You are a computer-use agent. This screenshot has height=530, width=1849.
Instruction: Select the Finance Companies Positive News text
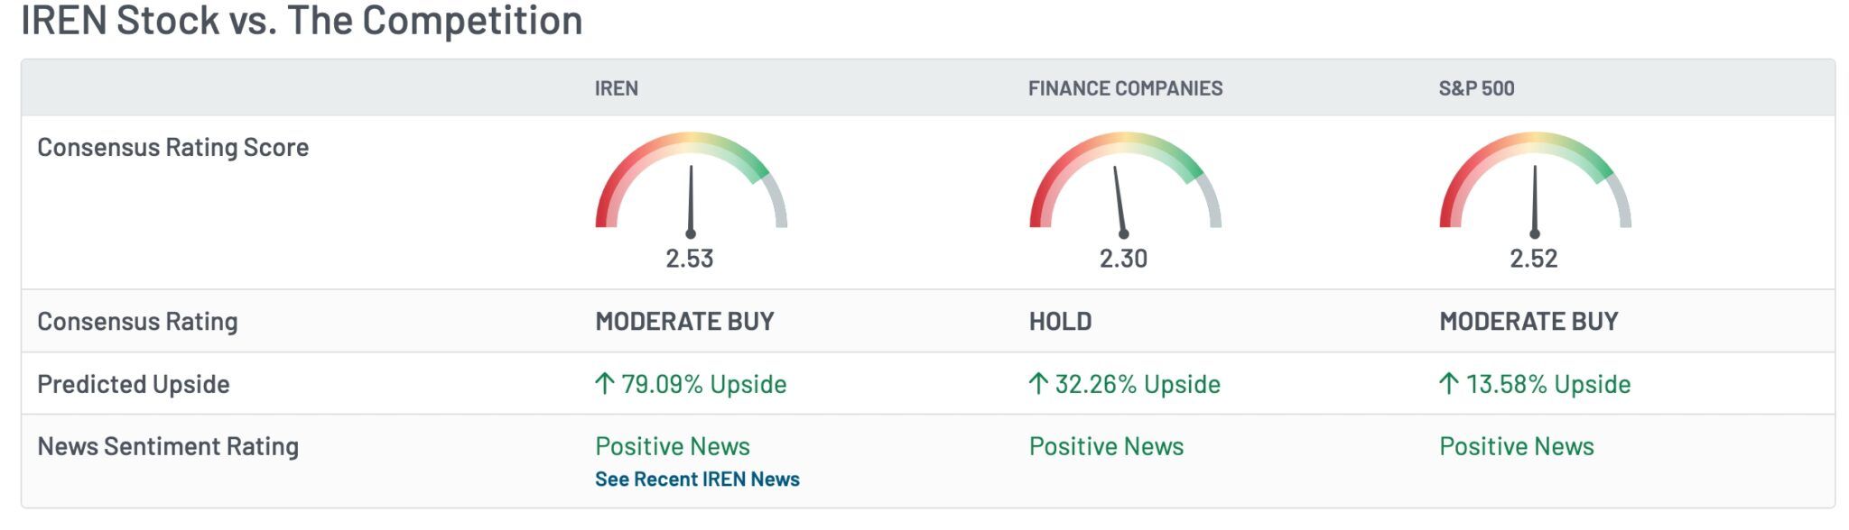(1106, 446)
